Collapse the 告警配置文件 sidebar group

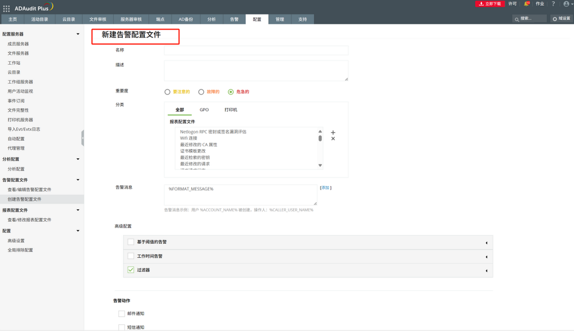pos(77,180)
